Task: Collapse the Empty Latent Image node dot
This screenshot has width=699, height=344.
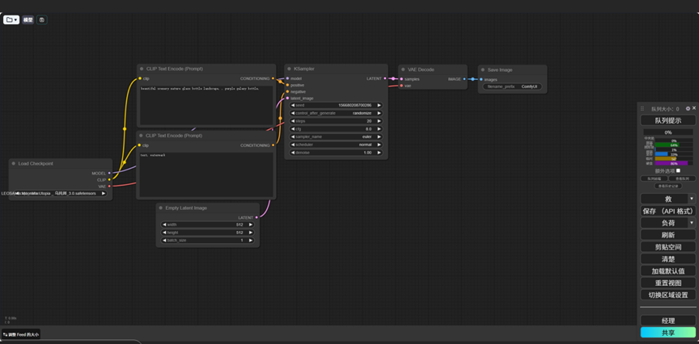Action: [161, 208]
